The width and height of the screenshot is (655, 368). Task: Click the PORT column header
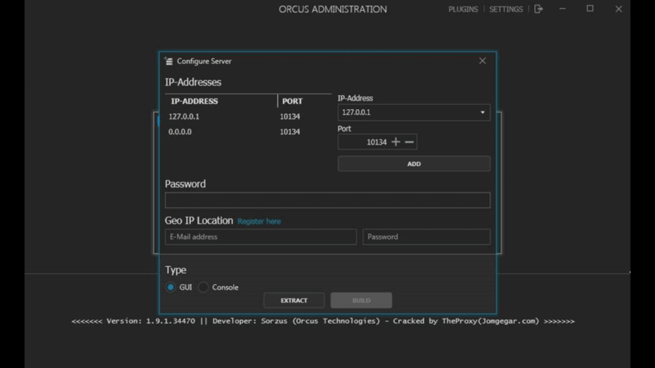coord(292,101)
